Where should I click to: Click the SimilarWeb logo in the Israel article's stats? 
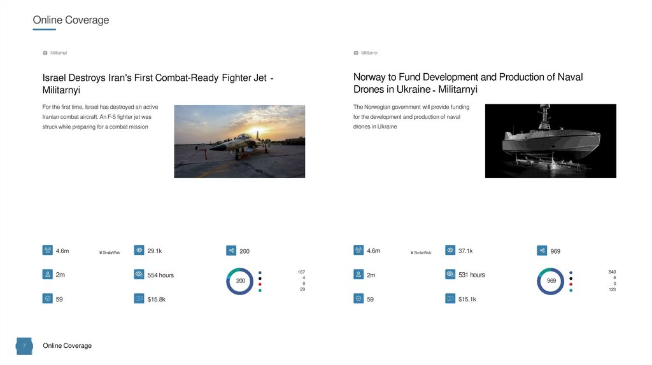point(110,252)
